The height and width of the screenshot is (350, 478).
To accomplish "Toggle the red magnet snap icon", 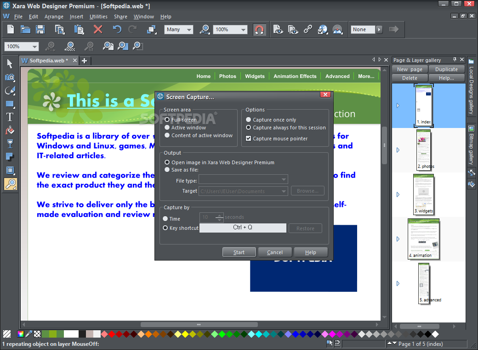I will pyautogui.click(x=259, y=29).
